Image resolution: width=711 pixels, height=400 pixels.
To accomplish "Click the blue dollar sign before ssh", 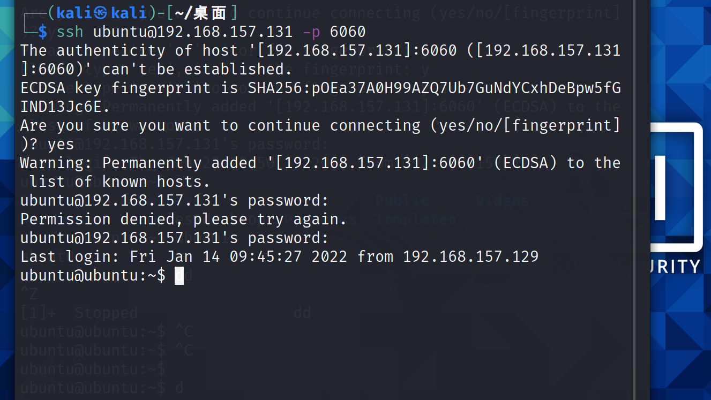I will point(42,32).
